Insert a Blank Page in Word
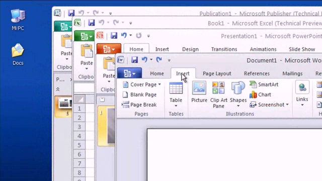Viewport: 322px width, 181px height. click(x=139, y=95)
